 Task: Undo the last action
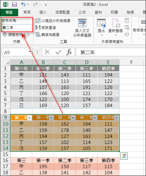tap(23, 4)
